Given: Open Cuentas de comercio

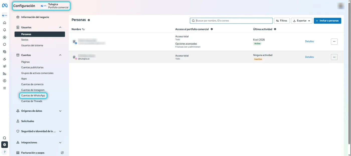Looking at the screenshot, I should click(x=32, y=84).
